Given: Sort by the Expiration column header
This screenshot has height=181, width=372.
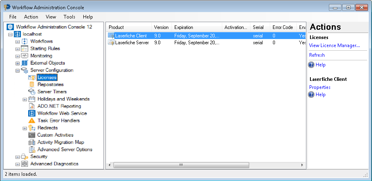Looking at the screenshot, I should 196,27.
